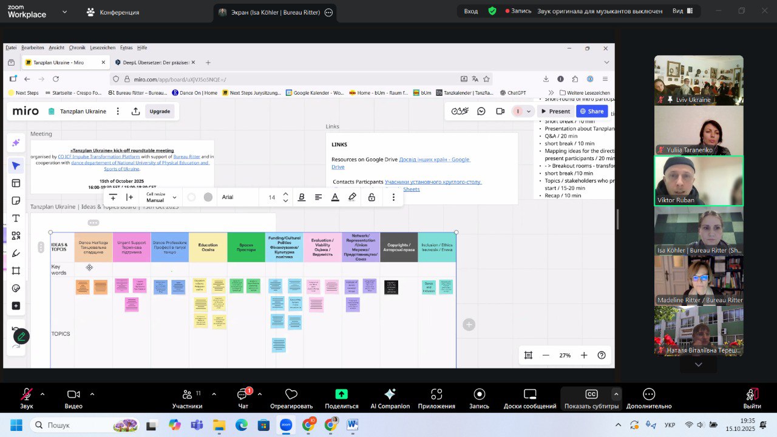Open the Whiteboards icon in Zoom
This screenshot has width=777, height=437.
pyautogui.click(x=530, y=395)
